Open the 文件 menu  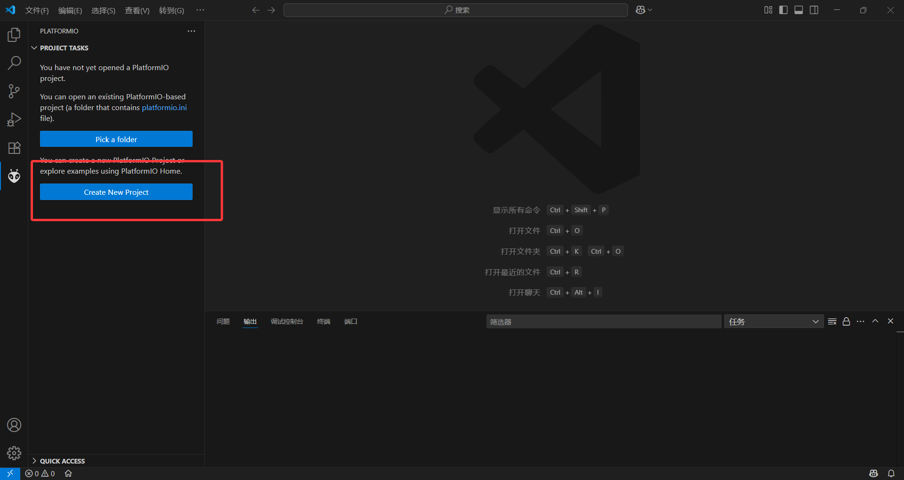pyautogui.click(x=37, y=10)
